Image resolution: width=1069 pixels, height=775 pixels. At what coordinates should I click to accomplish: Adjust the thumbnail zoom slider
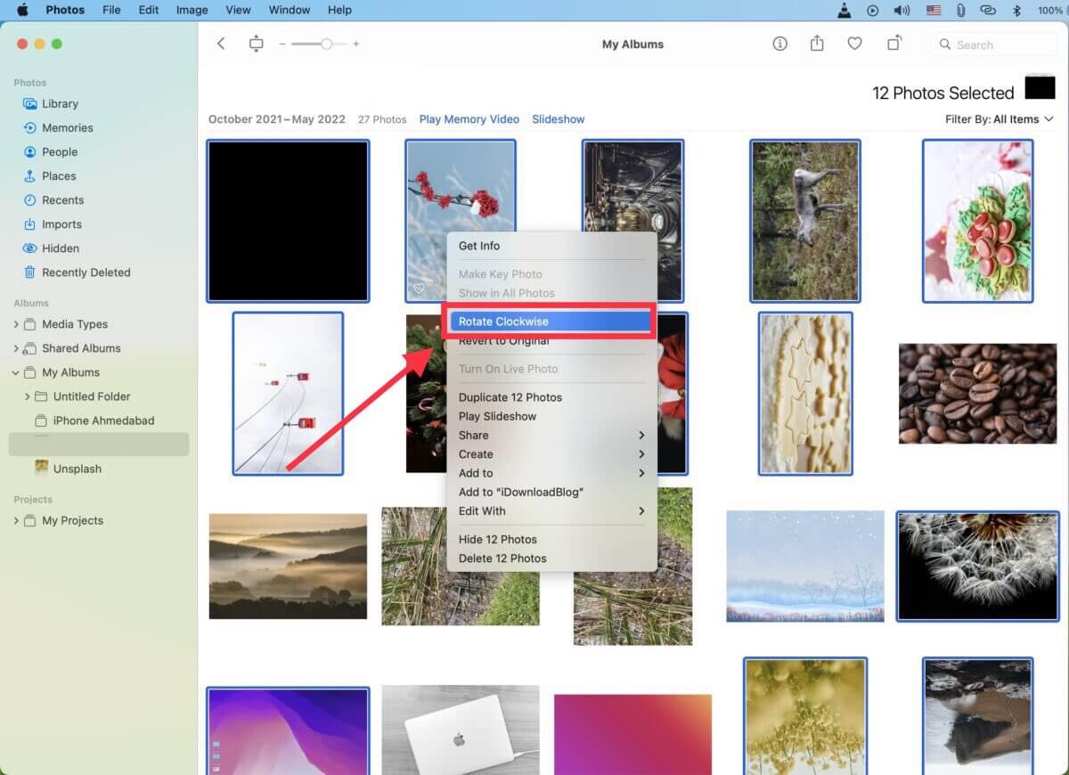(326, 44)
